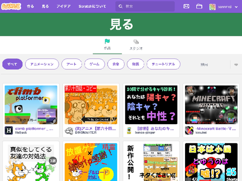Filter by ゲーム category
242x181 pixels.
pyautogui.click(x=94, y=64)
